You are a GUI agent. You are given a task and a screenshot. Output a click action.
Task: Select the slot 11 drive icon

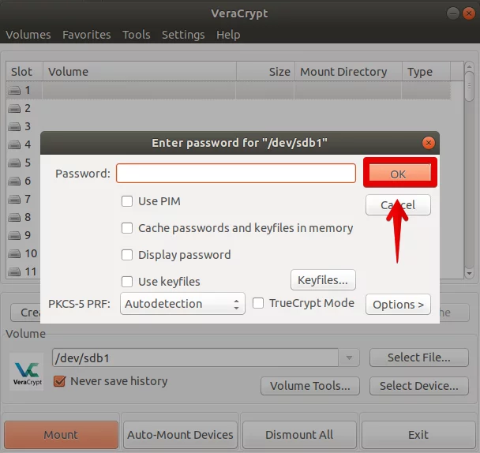click(x=14, y=271)
